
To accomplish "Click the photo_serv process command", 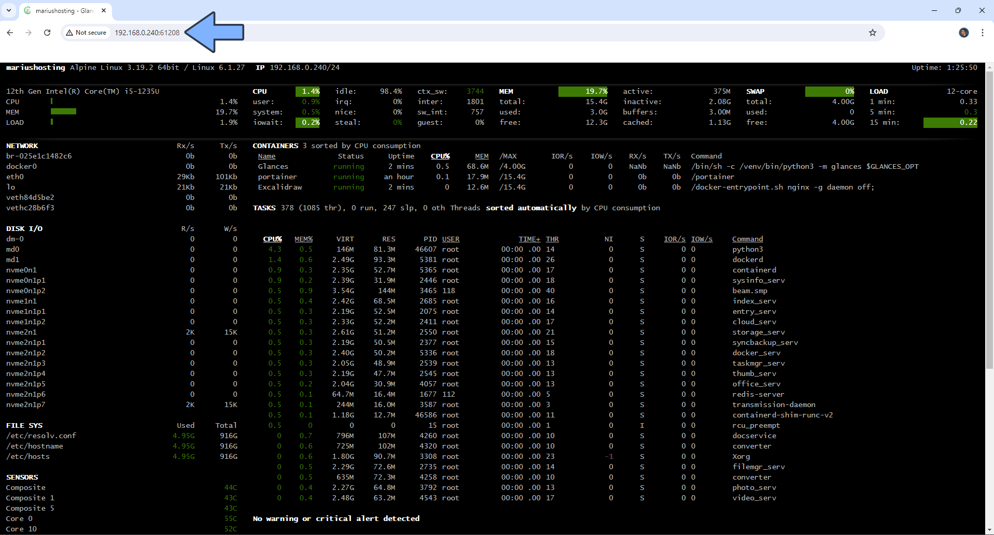I will coord(754,488).
